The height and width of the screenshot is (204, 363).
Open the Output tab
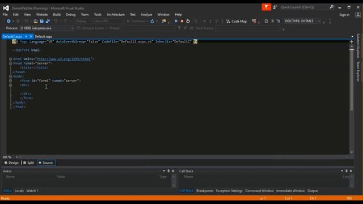313,191
